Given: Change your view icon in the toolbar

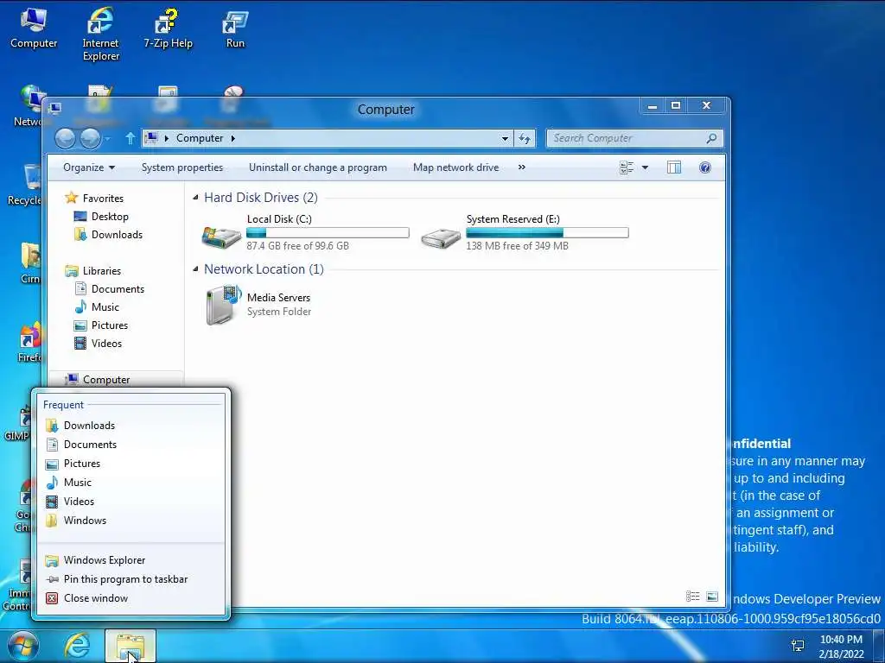Looking at the screenshot, I should pos(627,167).
